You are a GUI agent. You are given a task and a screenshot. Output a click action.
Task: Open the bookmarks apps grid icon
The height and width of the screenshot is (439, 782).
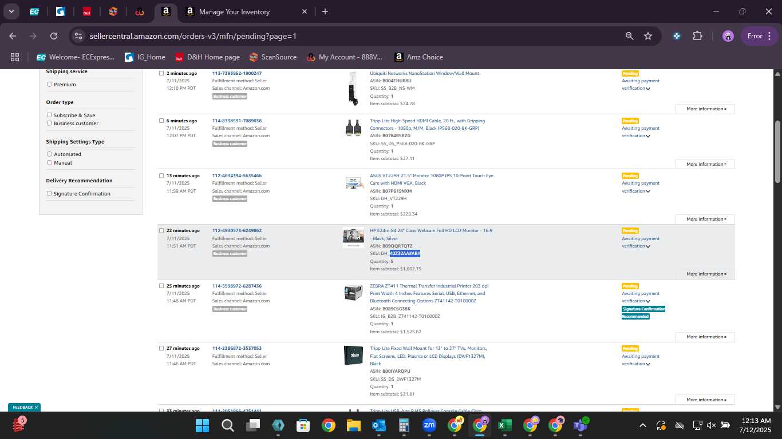coord(15,57)
